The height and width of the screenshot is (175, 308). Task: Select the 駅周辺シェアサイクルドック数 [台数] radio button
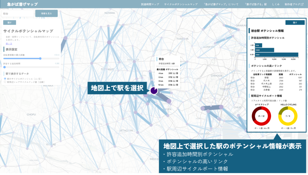(x=5, y=82)
